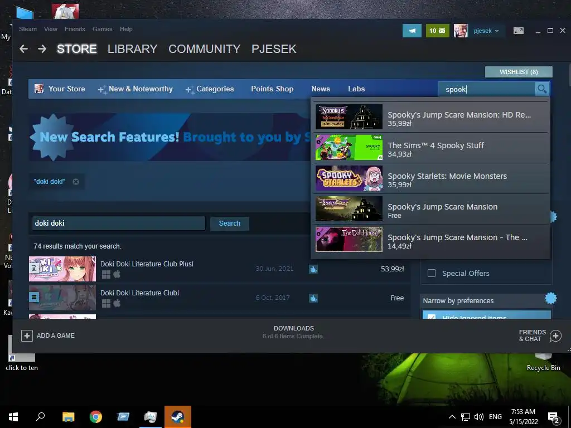Select the 14,49zł Spooky's Jump Scare Mansion suggestion

click(431, 240)
